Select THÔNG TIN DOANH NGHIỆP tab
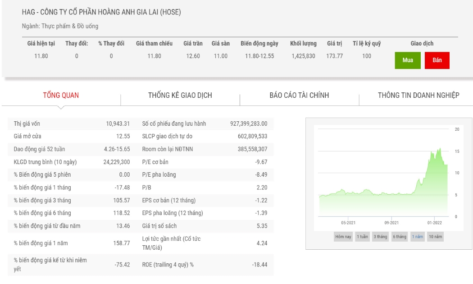Screen dimensions: 473x284 418,96
